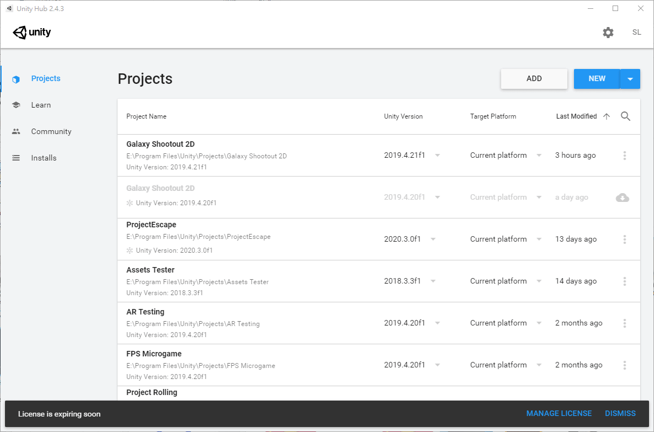Viewport: 654px width, 432px height.
Task: Open Unity version dropdown for Assets Tester 2018.3.3f1
Action: click(433, 281)
